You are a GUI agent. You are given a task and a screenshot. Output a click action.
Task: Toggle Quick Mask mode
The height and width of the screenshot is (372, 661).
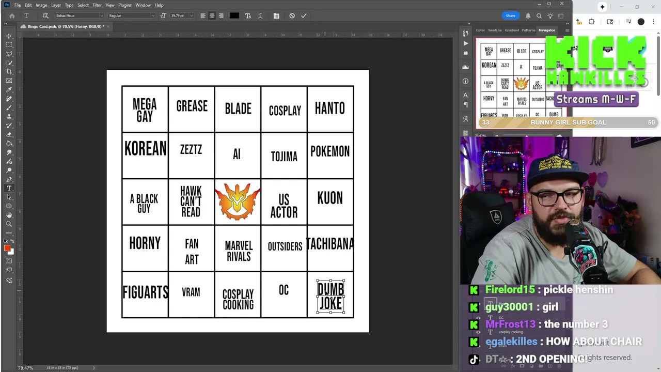coord(9,261)
